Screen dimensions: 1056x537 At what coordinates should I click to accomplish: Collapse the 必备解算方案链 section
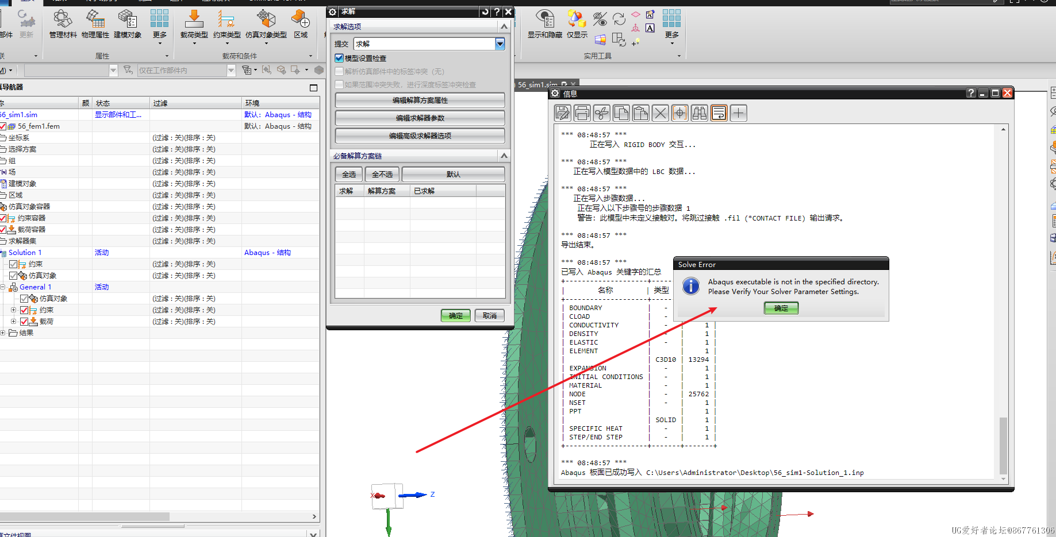point(504,156)
